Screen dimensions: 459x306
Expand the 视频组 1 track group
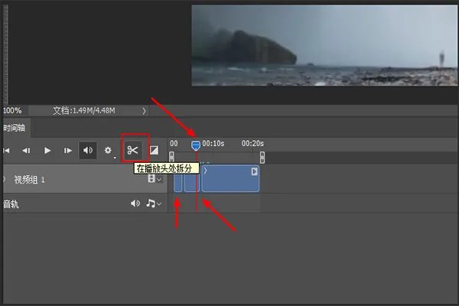pyautogui.click(x=5, y=179)
